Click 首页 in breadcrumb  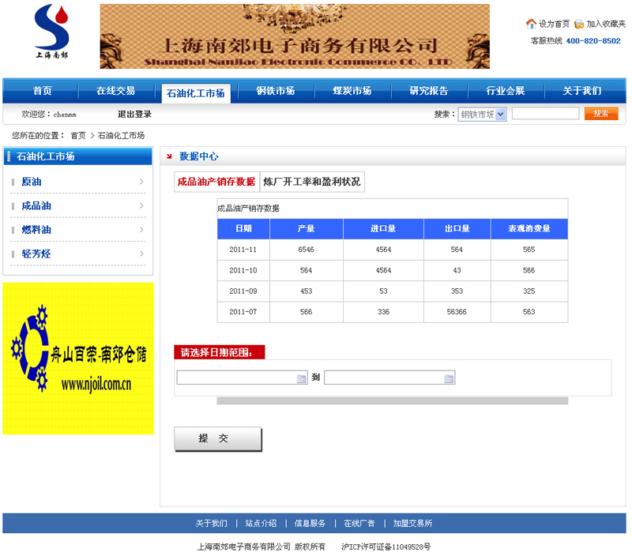coord(77,135)
